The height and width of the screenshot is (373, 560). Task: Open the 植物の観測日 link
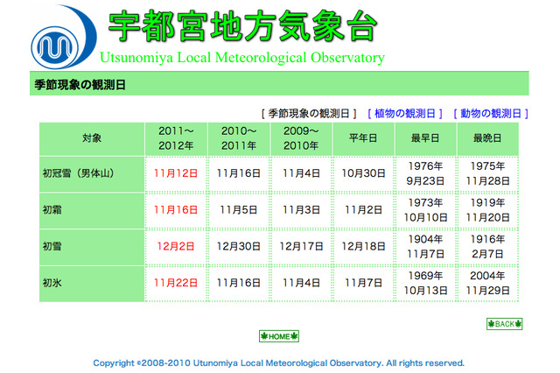point(407,113)
